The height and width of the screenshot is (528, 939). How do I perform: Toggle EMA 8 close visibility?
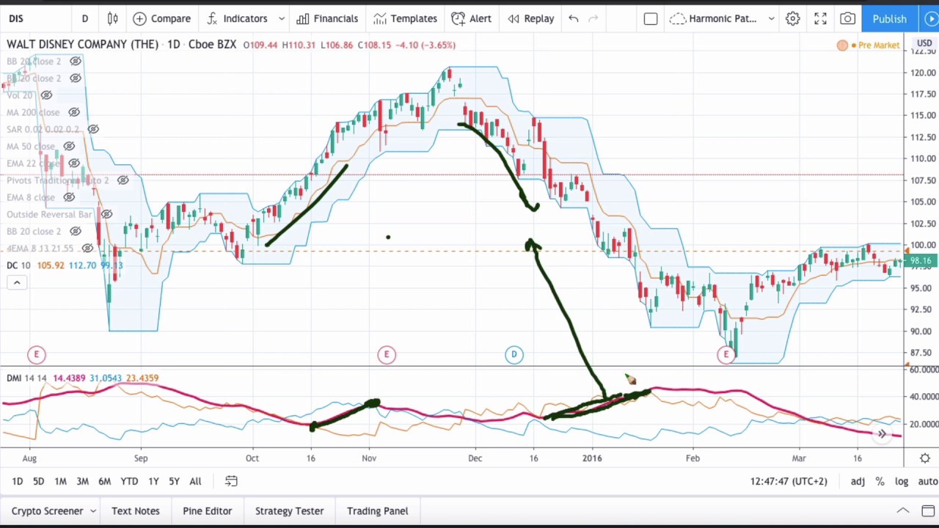[x=69, y=197]
